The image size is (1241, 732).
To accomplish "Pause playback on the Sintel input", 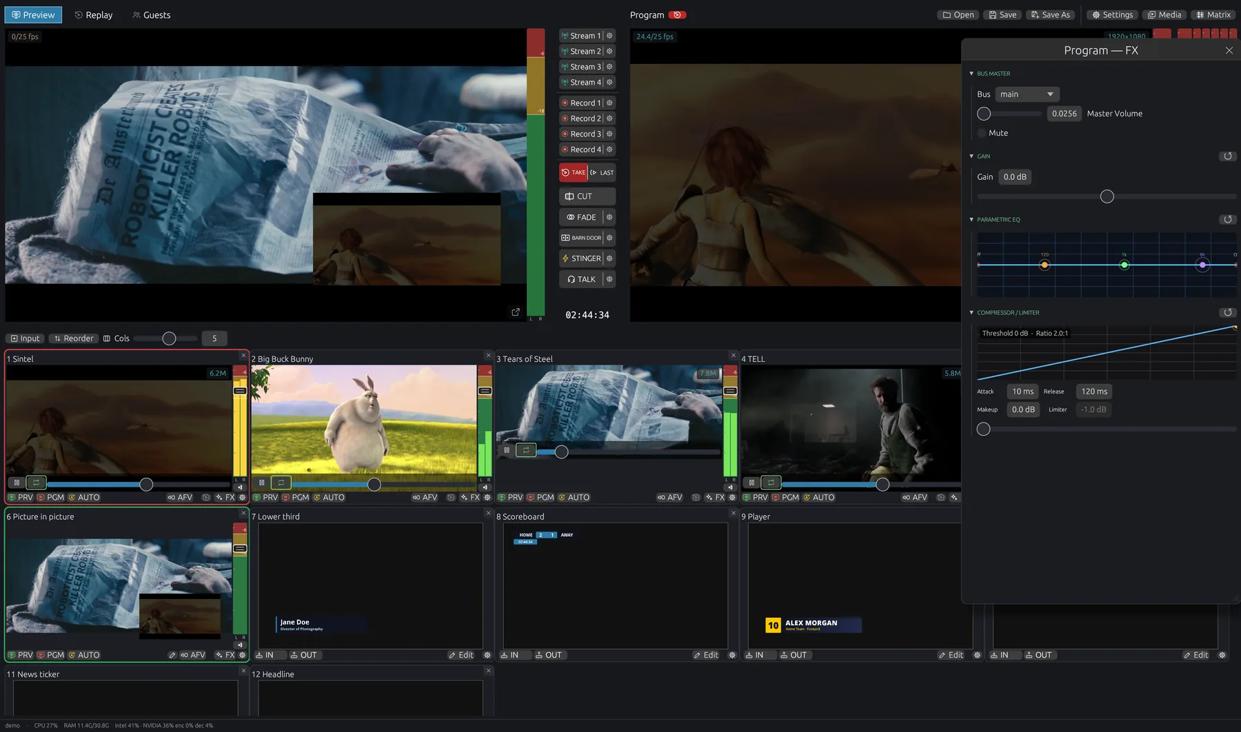I will [x=17, y=482].
